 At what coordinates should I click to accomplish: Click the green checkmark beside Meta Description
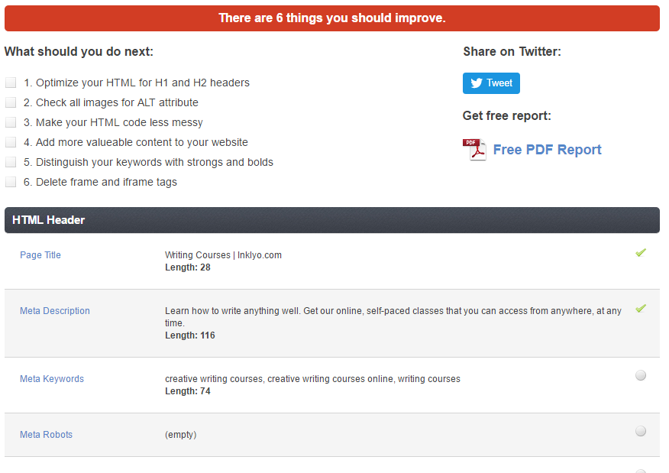(x=641, y=308)
